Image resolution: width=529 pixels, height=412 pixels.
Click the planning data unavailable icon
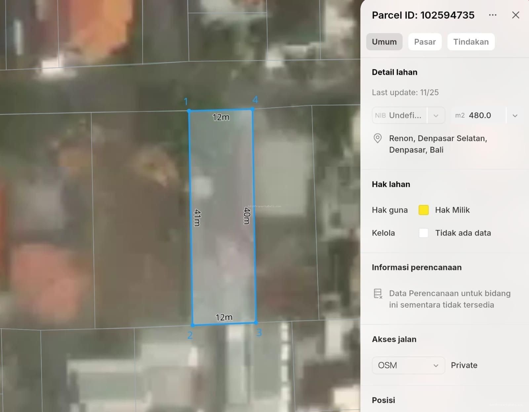(378, 293)
